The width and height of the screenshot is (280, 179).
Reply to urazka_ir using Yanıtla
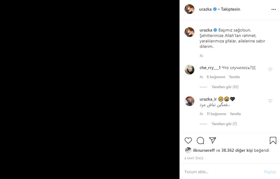(235, 114)
